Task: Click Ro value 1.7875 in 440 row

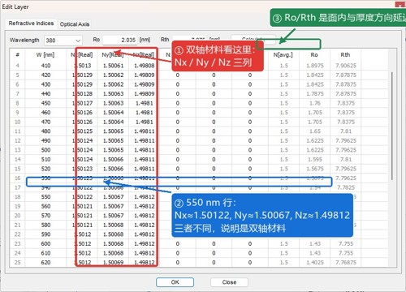Action: [315, 93]
